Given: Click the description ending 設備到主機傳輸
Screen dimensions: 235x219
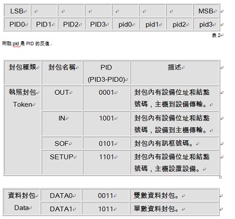Looking at the screenshot, I should (174, 124).
